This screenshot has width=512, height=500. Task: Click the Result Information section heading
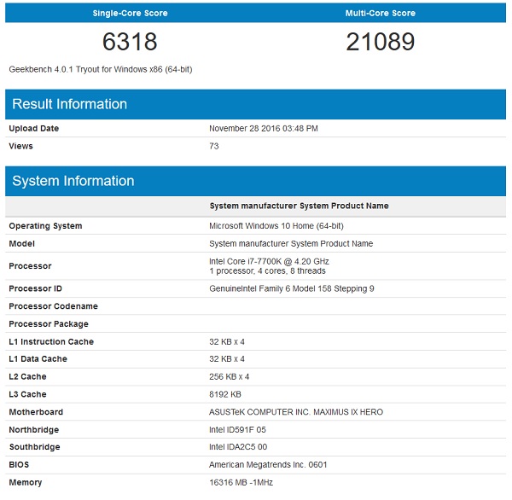(x=70, y=104)
